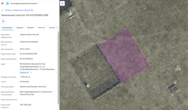The width and height of the screenshot is (188, 110).
Task: Click cadastral quarter value 02:43:050902
Action: [26, 59]
